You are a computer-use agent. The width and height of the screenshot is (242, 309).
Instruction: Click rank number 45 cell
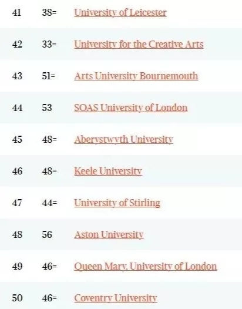pos(17,139)
